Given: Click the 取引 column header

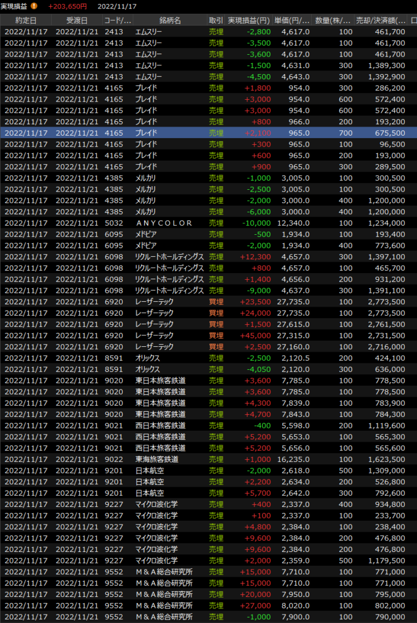Looking at the screenshot, I should coord(216,20).
